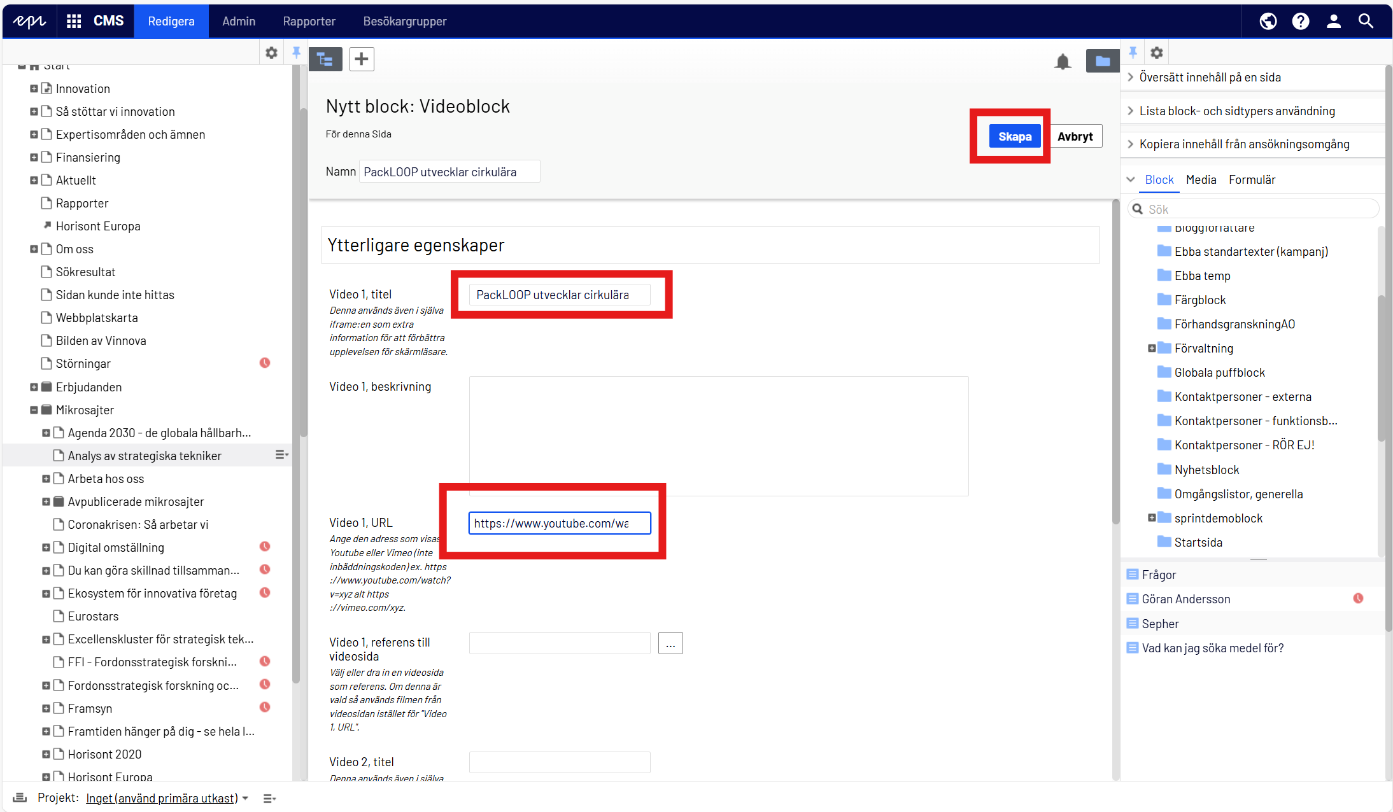Switch to the Media tab
Viewport: 1393px width, 812px height.
1201,179
